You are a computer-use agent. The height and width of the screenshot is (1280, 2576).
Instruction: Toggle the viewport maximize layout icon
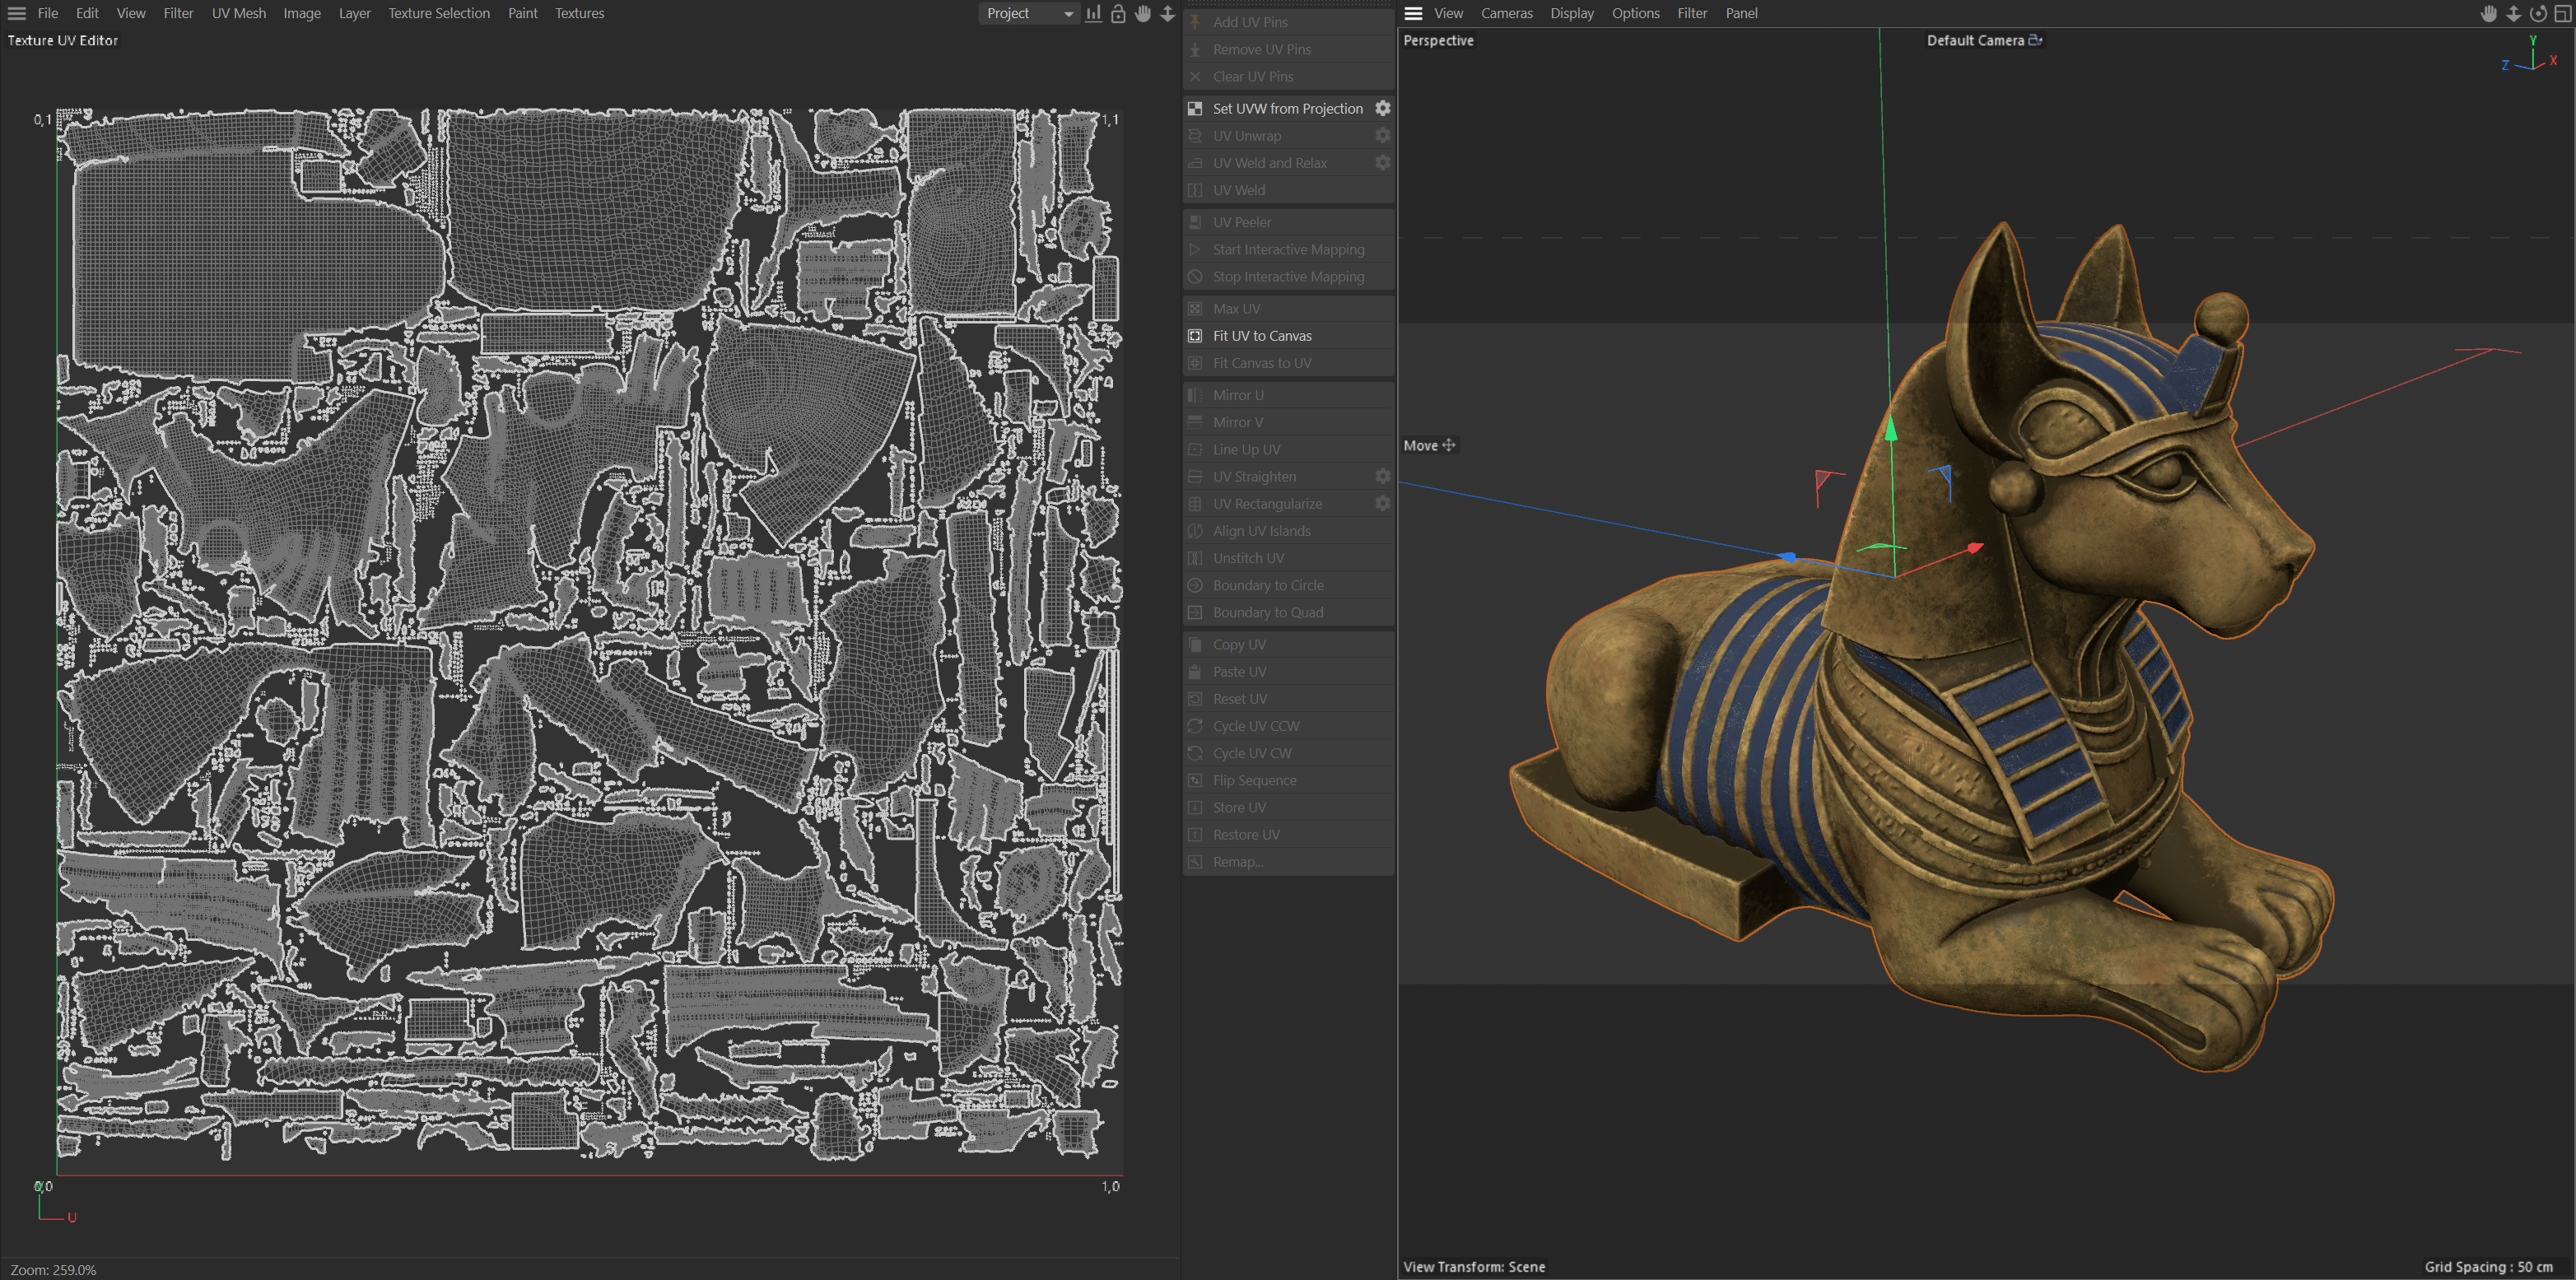(2563, 13)
